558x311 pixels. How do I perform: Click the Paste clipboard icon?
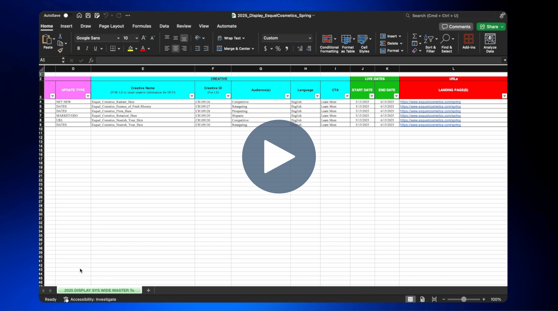pos(47,39)
